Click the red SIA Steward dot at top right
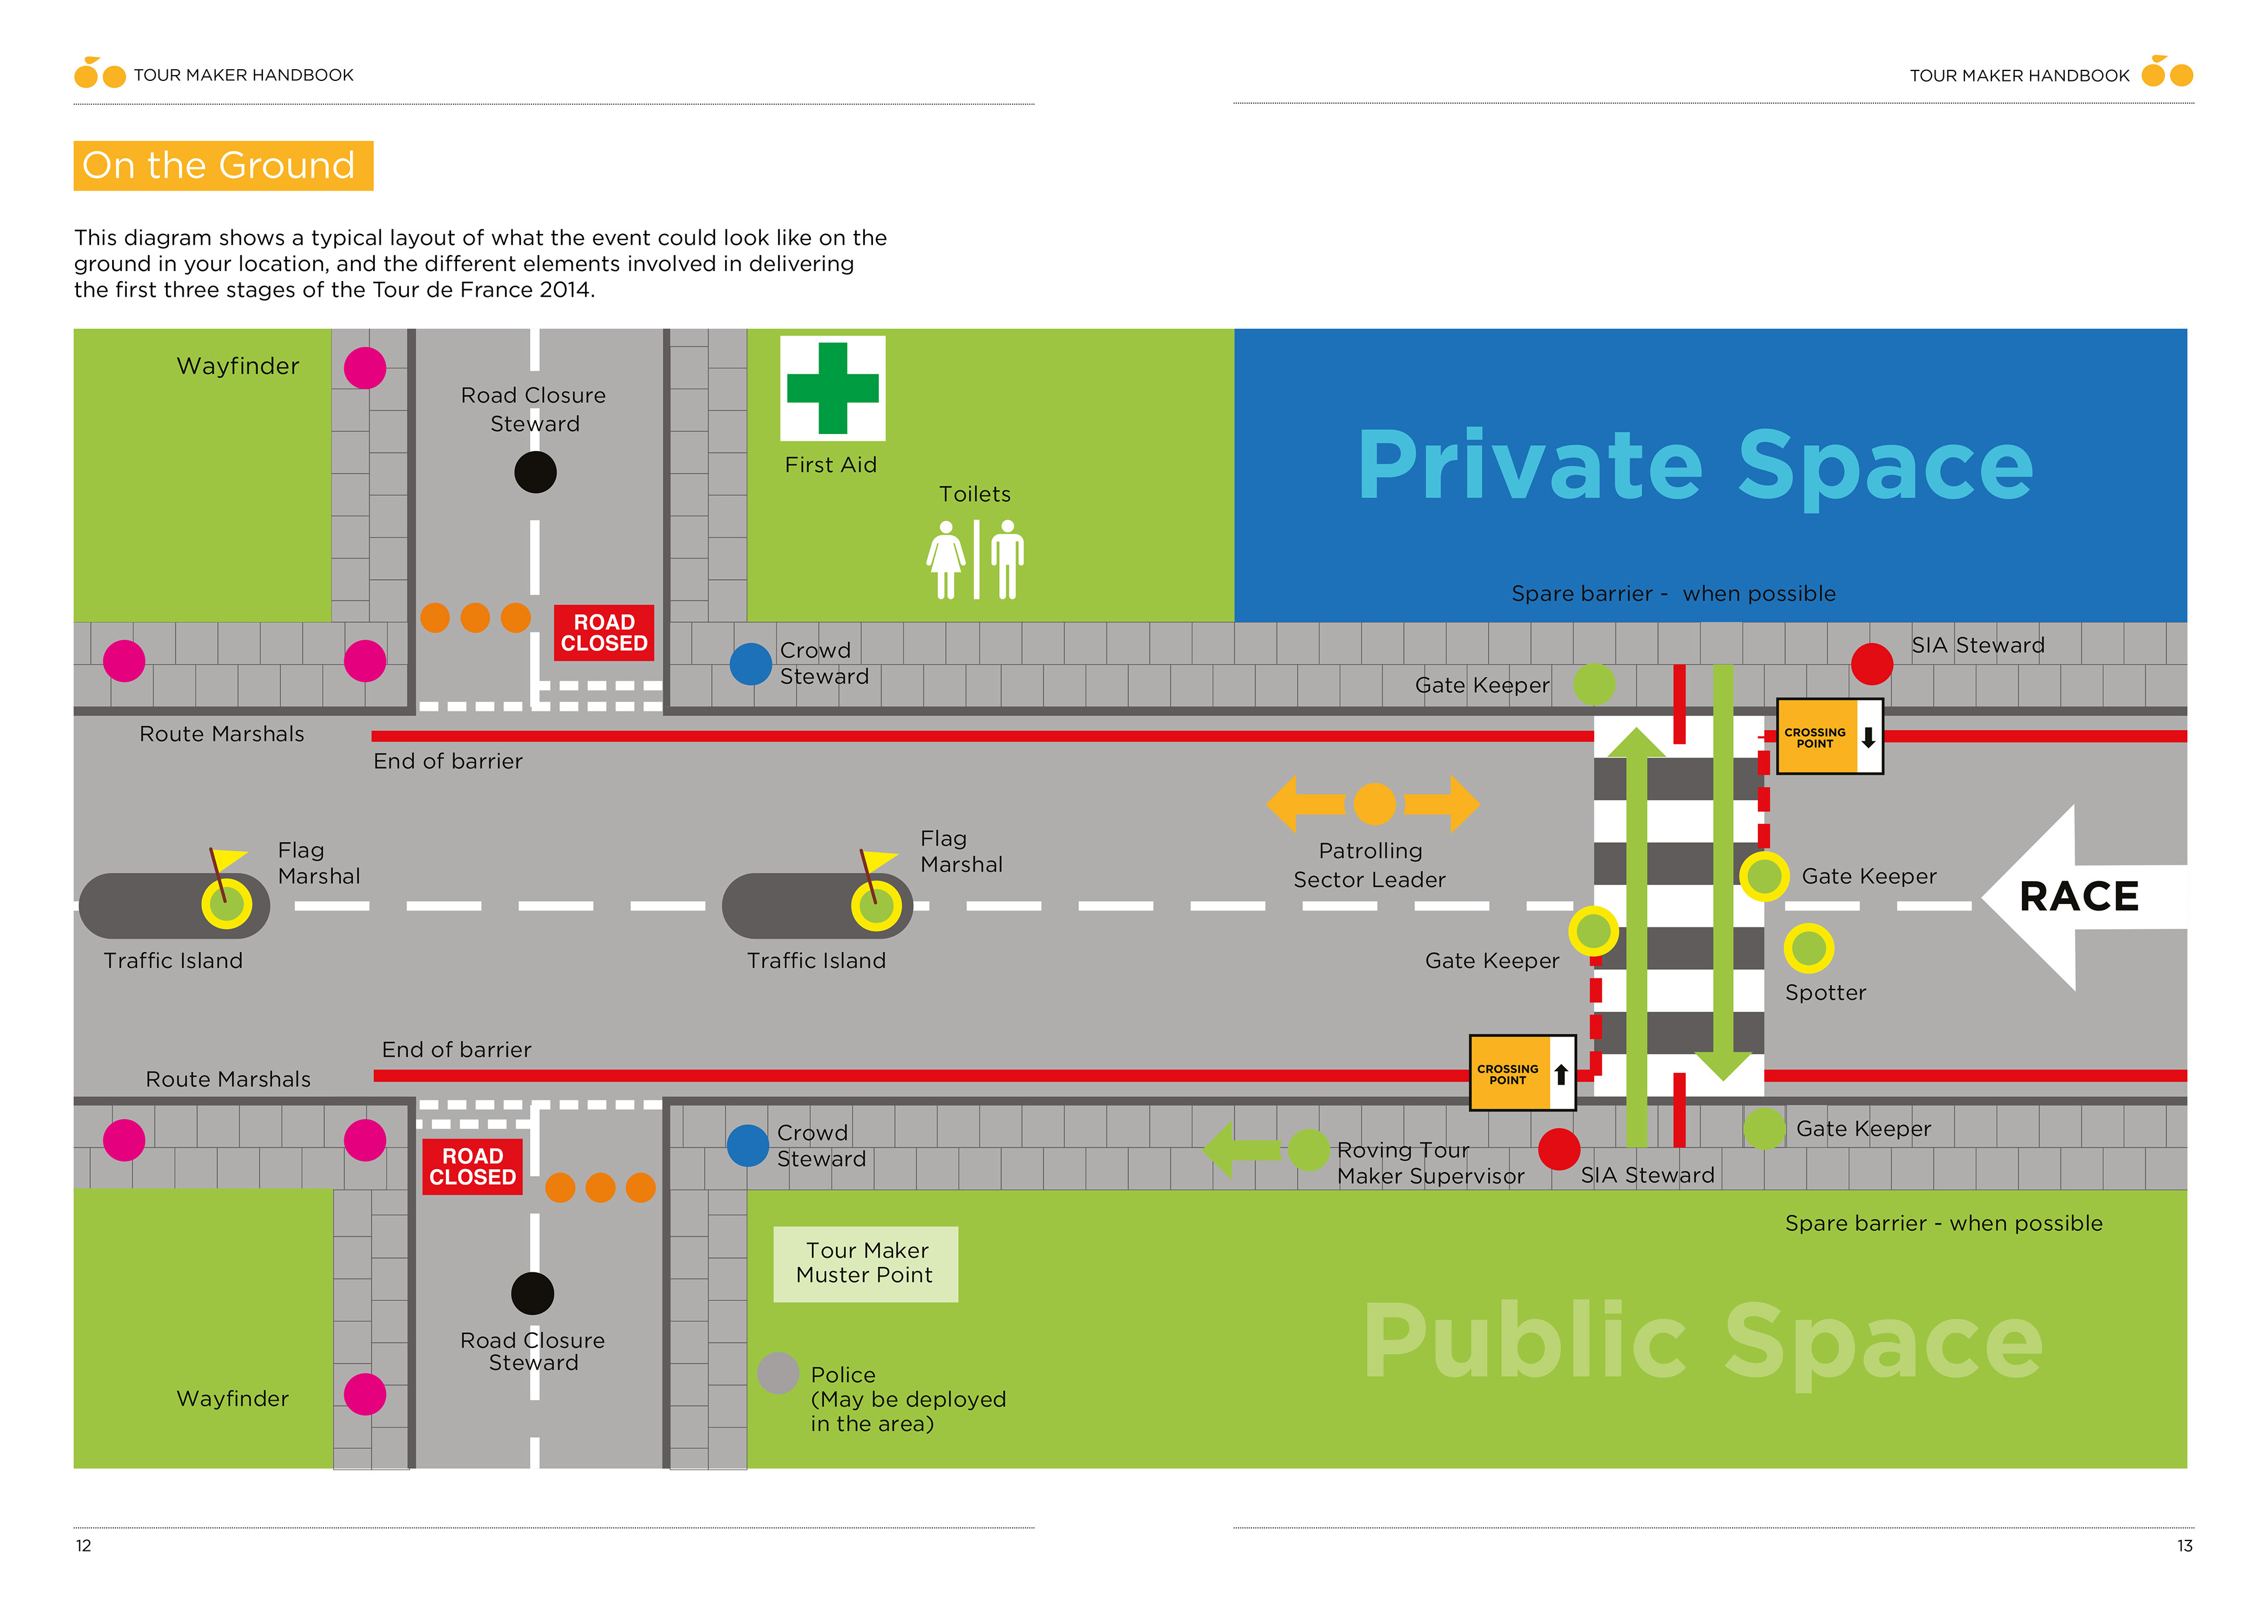This screenshot has width=2253, height=1612. (1871, 663)
